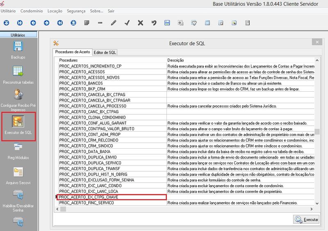This screenshot has height=231, width=328.
Task: Switch to the Editor de SQL tab
Action: point(105,52)
